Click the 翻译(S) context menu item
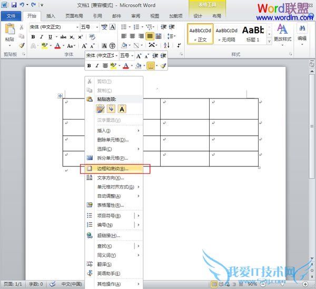Screen dimensions: 316x289 coord(114,264)
